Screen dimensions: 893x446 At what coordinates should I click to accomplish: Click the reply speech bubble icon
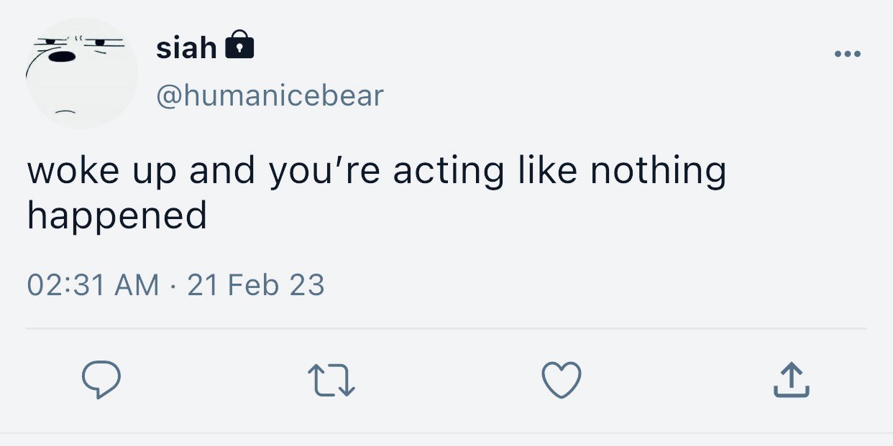(101, 380)
